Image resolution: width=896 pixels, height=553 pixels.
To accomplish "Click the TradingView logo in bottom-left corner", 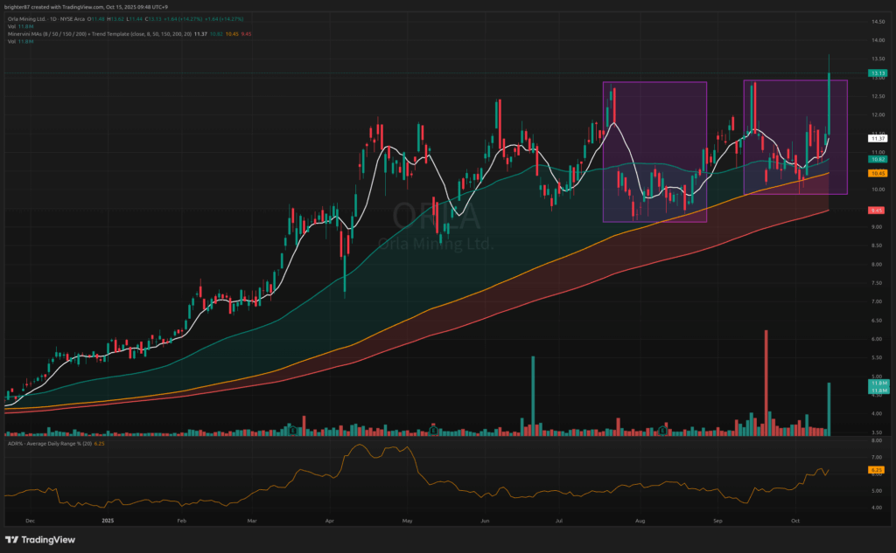I will (38, 541).
